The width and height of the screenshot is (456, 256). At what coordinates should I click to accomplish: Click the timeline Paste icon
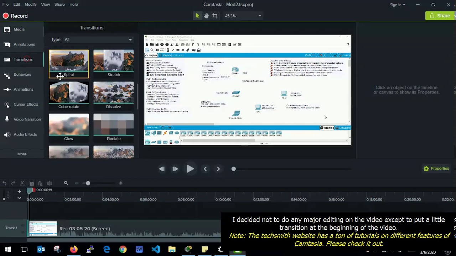[40, 183]
